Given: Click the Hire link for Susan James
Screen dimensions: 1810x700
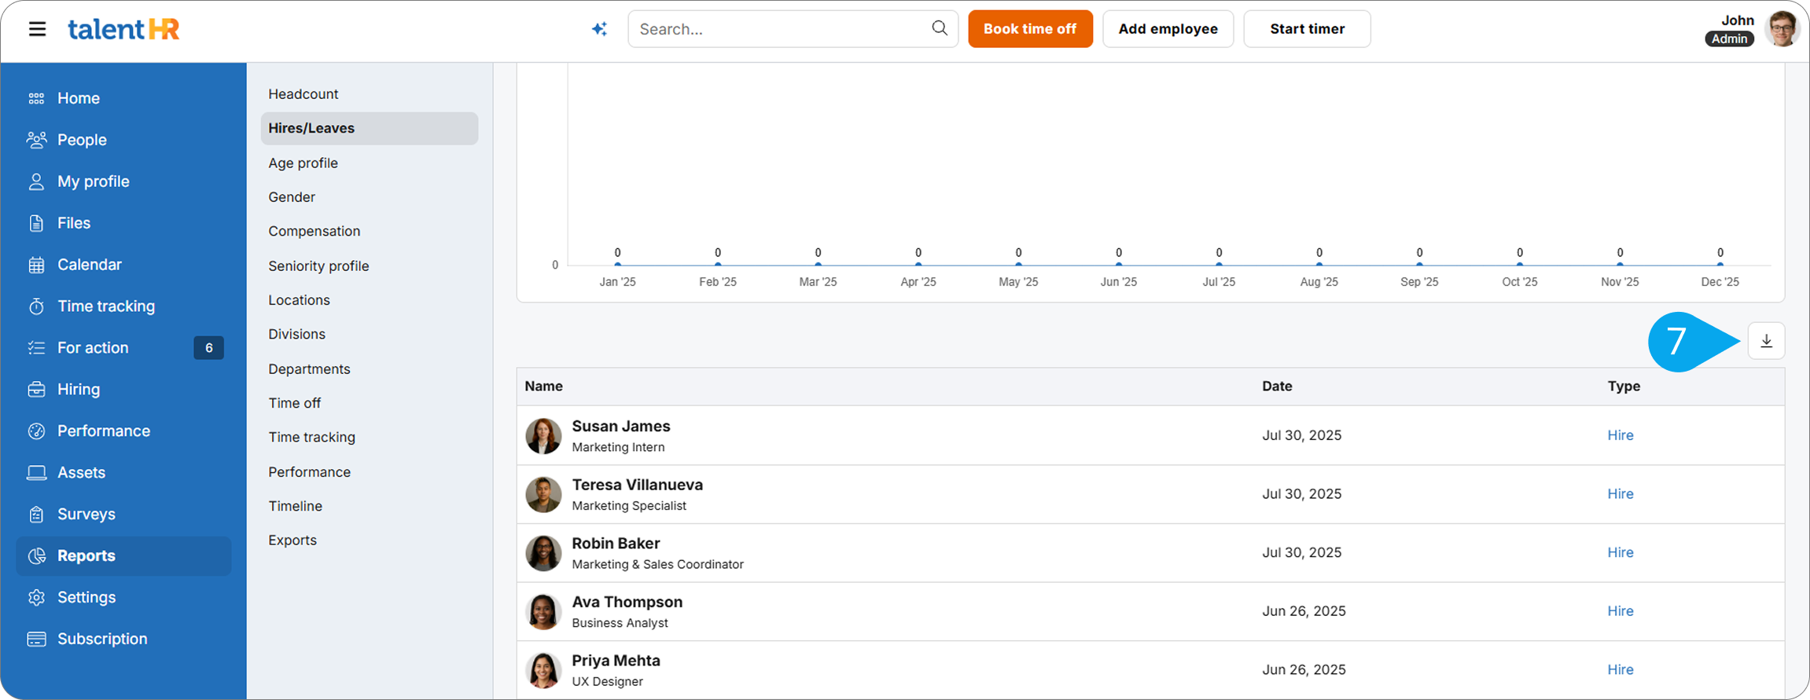Looking at the screenshot, I should point(1620,435).
